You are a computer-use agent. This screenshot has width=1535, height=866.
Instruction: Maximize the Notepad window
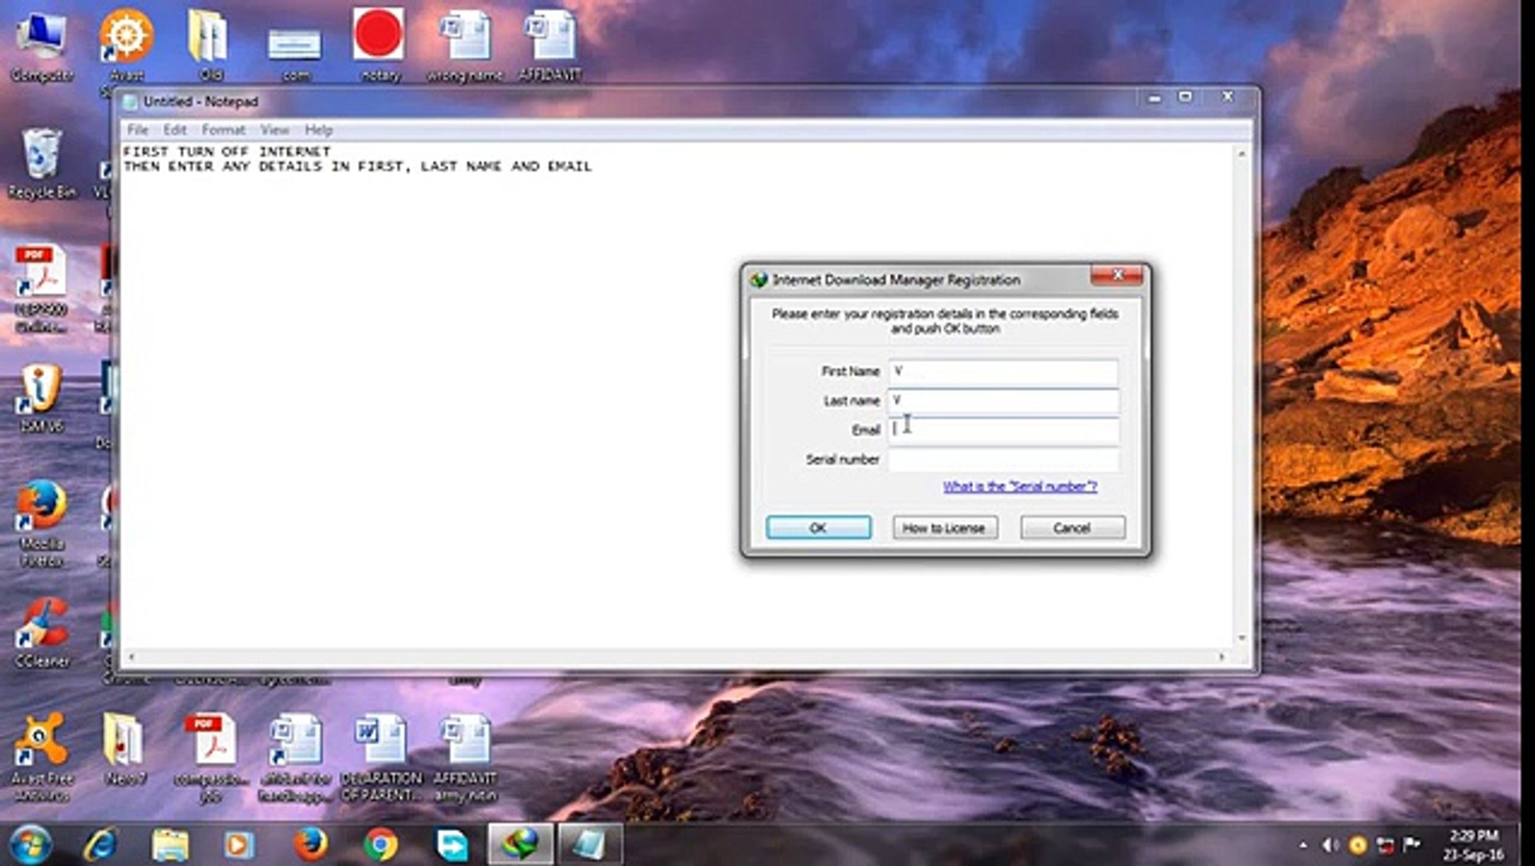(1185, 98)
